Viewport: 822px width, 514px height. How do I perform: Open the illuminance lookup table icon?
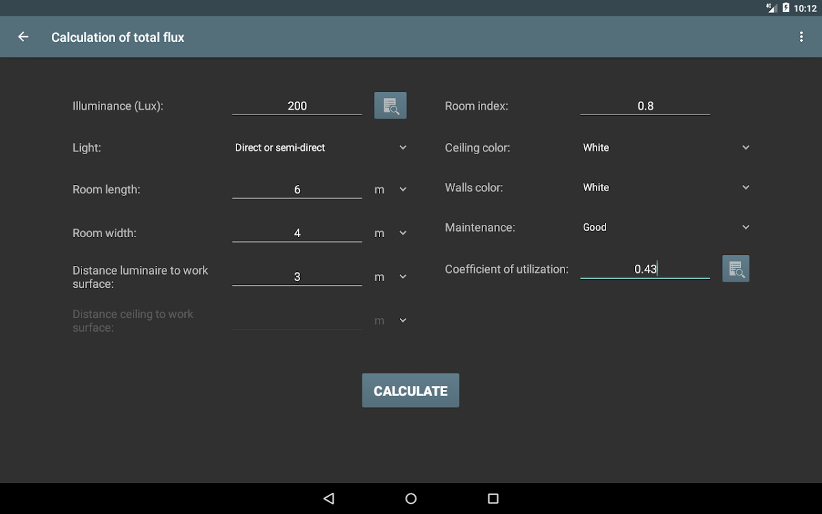point(390,106)
